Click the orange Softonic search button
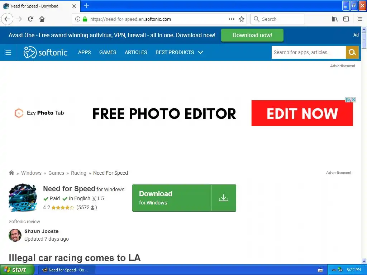Viewport: 367px width, 275px height. (x=352, y=52)
